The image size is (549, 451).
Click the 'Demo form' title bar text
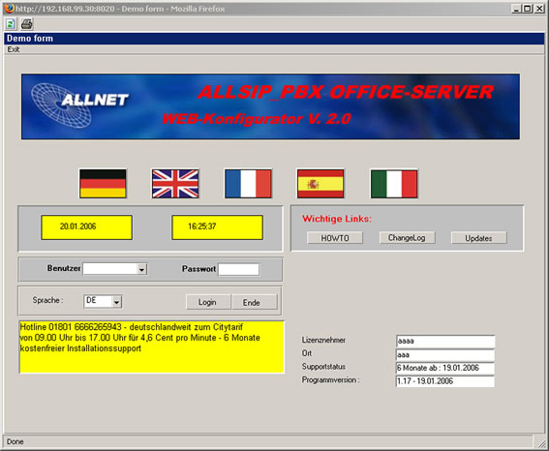tap(30, 38)
